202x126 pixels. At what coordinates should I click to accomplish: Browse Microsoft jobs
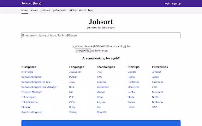point(157,92)
